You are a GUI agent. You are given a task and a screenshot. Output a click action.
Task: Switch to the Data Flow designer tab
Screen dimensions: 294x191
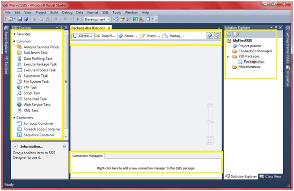coord(105,36)
